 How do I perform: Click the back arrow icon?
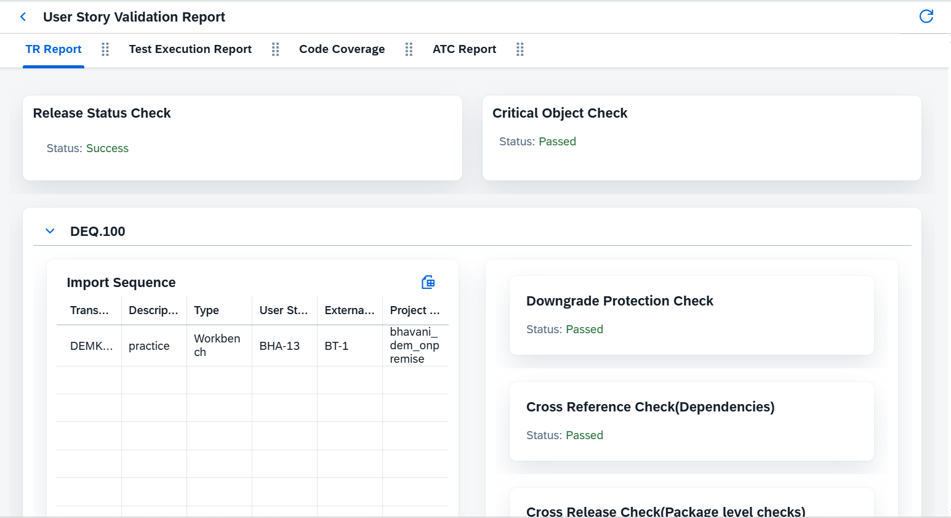23,17
